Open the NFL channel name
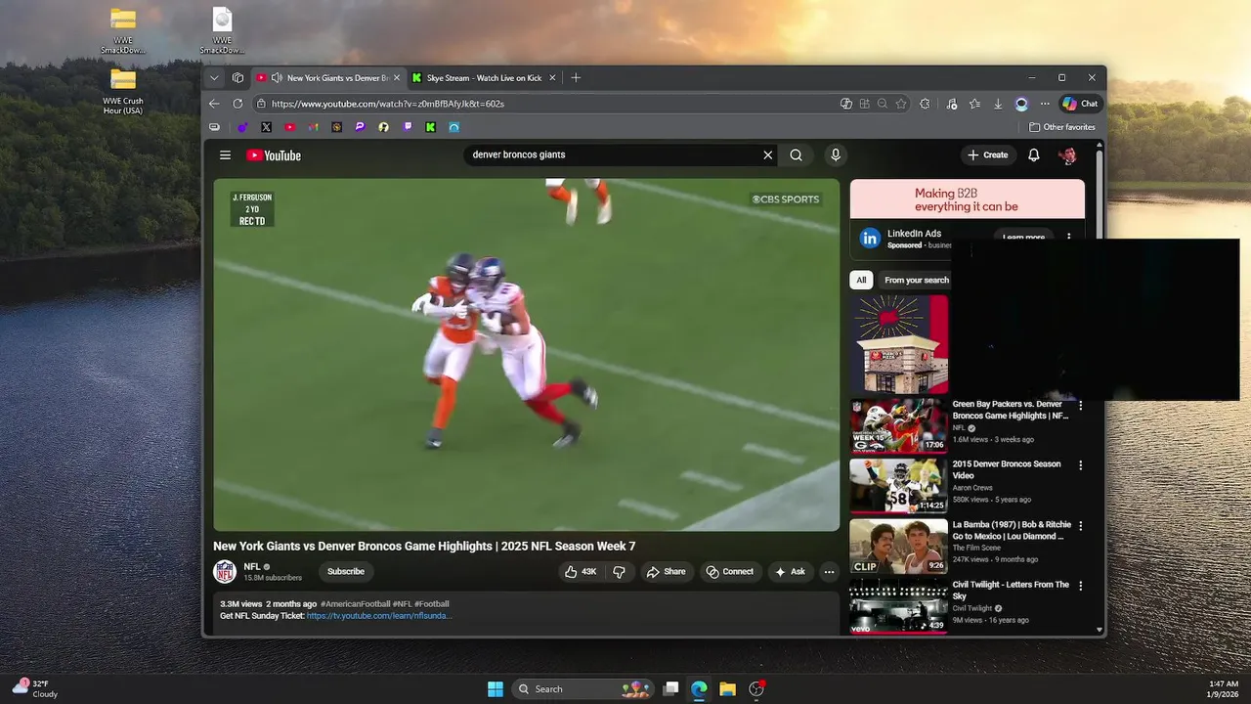Image resolution: width=1251 pixels, height=704 pixels. tap(252, 566)
